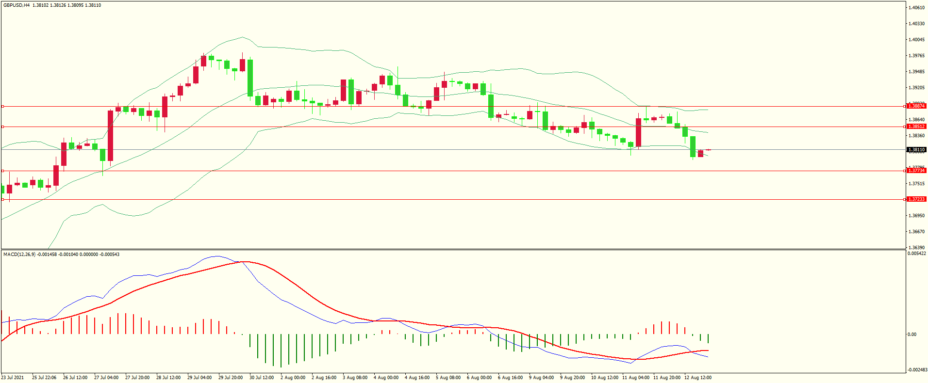Click the 6 Aug 00:00 time label
This screenshot has height=383, width=928.
[x=479, y=378]
